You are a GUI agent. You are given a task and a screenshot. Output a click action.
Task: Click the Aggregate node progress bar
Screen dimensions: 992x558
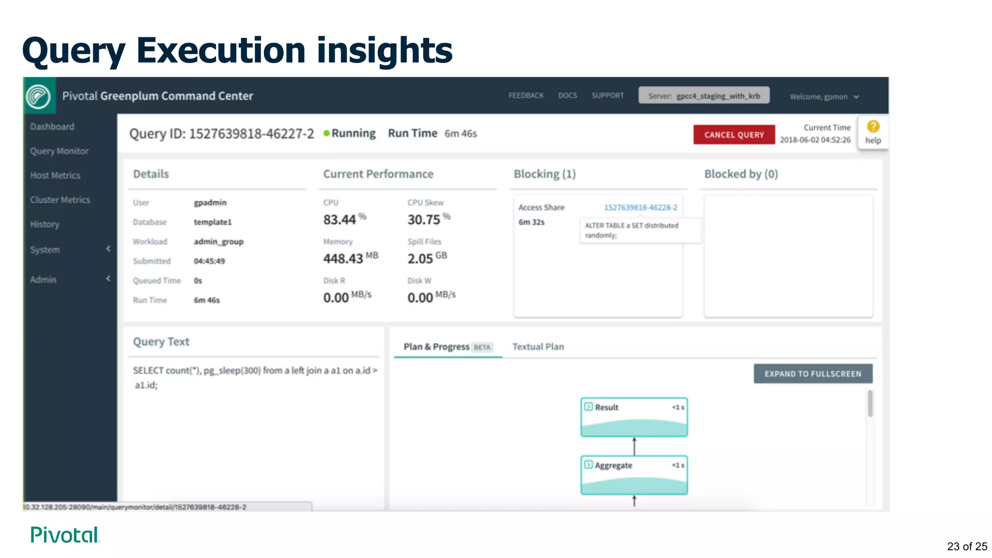634,485
